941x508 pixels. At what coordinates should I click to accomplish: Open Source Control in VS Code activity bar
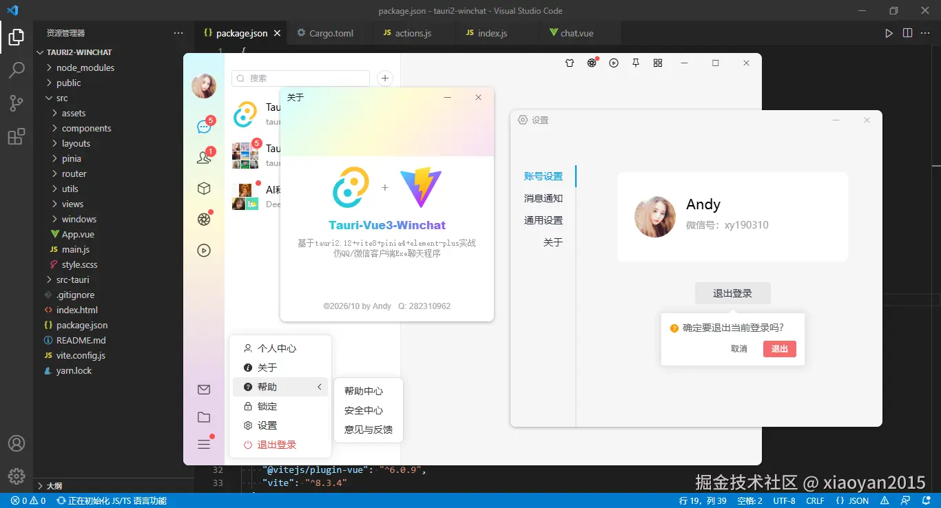[17, 103]
